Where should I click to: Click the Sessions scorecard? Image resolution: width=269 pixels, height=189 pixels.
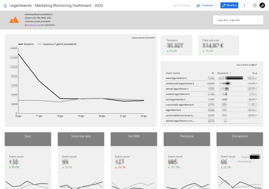point(176,45)
